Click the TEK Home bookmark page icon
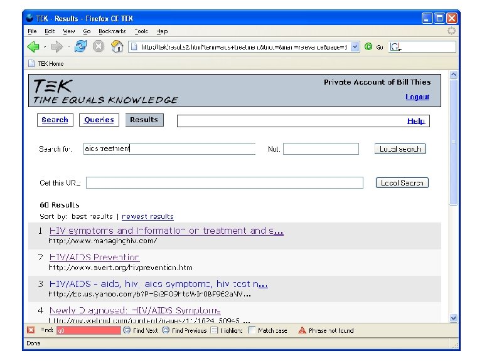The height and width of the screenshot is (361, 482). (31, 63)
